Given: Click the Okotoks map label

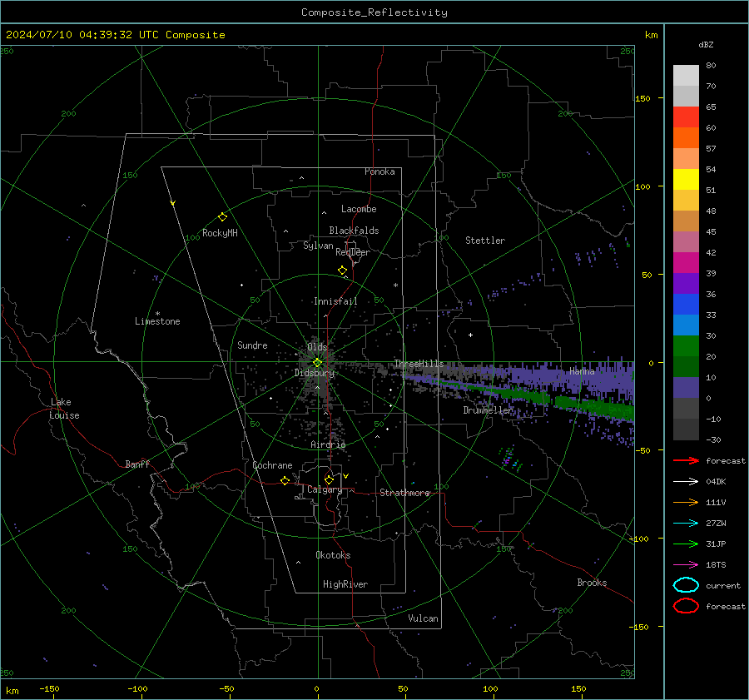Looking at the screenshot, I should [x=333, y=555].
